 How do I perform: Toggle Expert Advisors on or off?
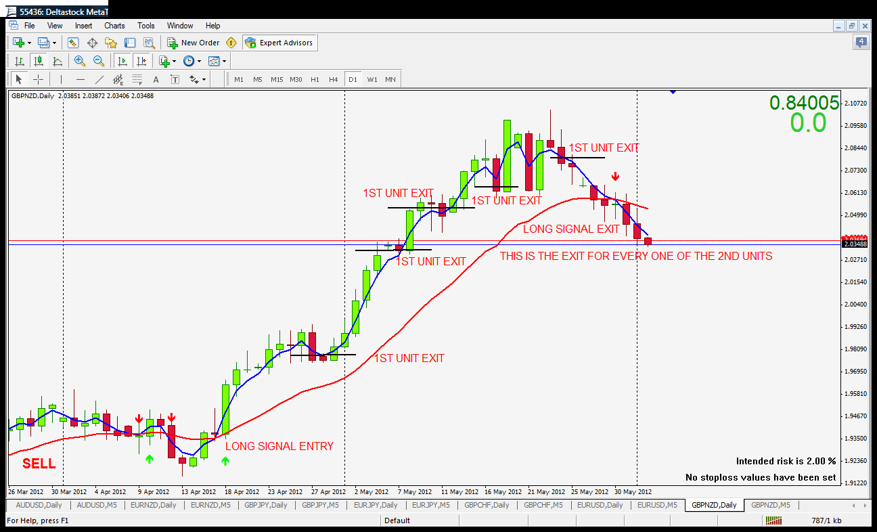(279, 43)
